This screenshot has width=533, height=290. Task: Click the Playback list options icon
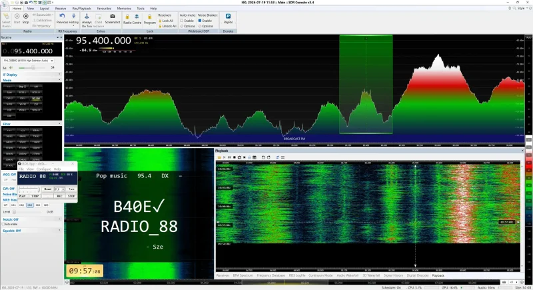pos(282,157)
